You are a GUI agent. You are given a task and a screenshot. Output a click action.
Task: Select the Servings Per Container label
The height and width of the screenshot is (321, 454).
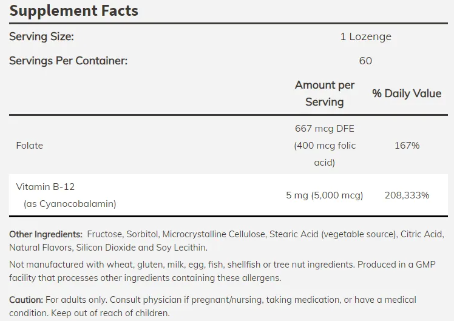tap(69, 61)
